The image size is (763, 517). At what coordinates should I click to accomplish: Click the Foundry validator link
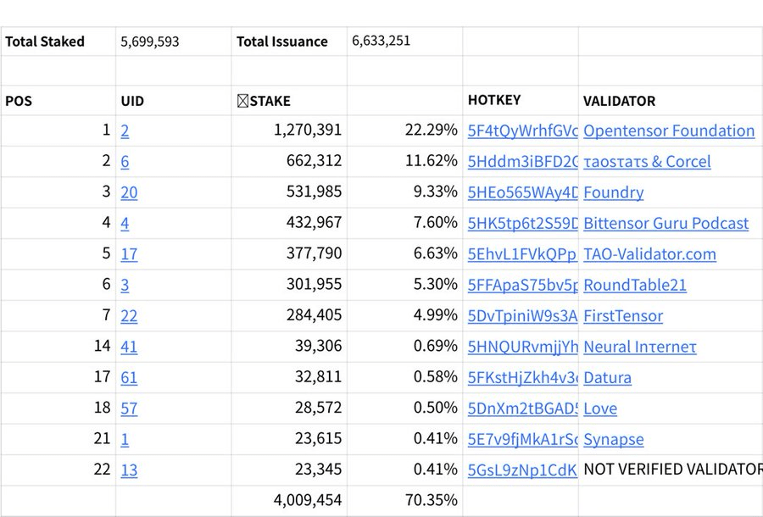click(613, 192)
